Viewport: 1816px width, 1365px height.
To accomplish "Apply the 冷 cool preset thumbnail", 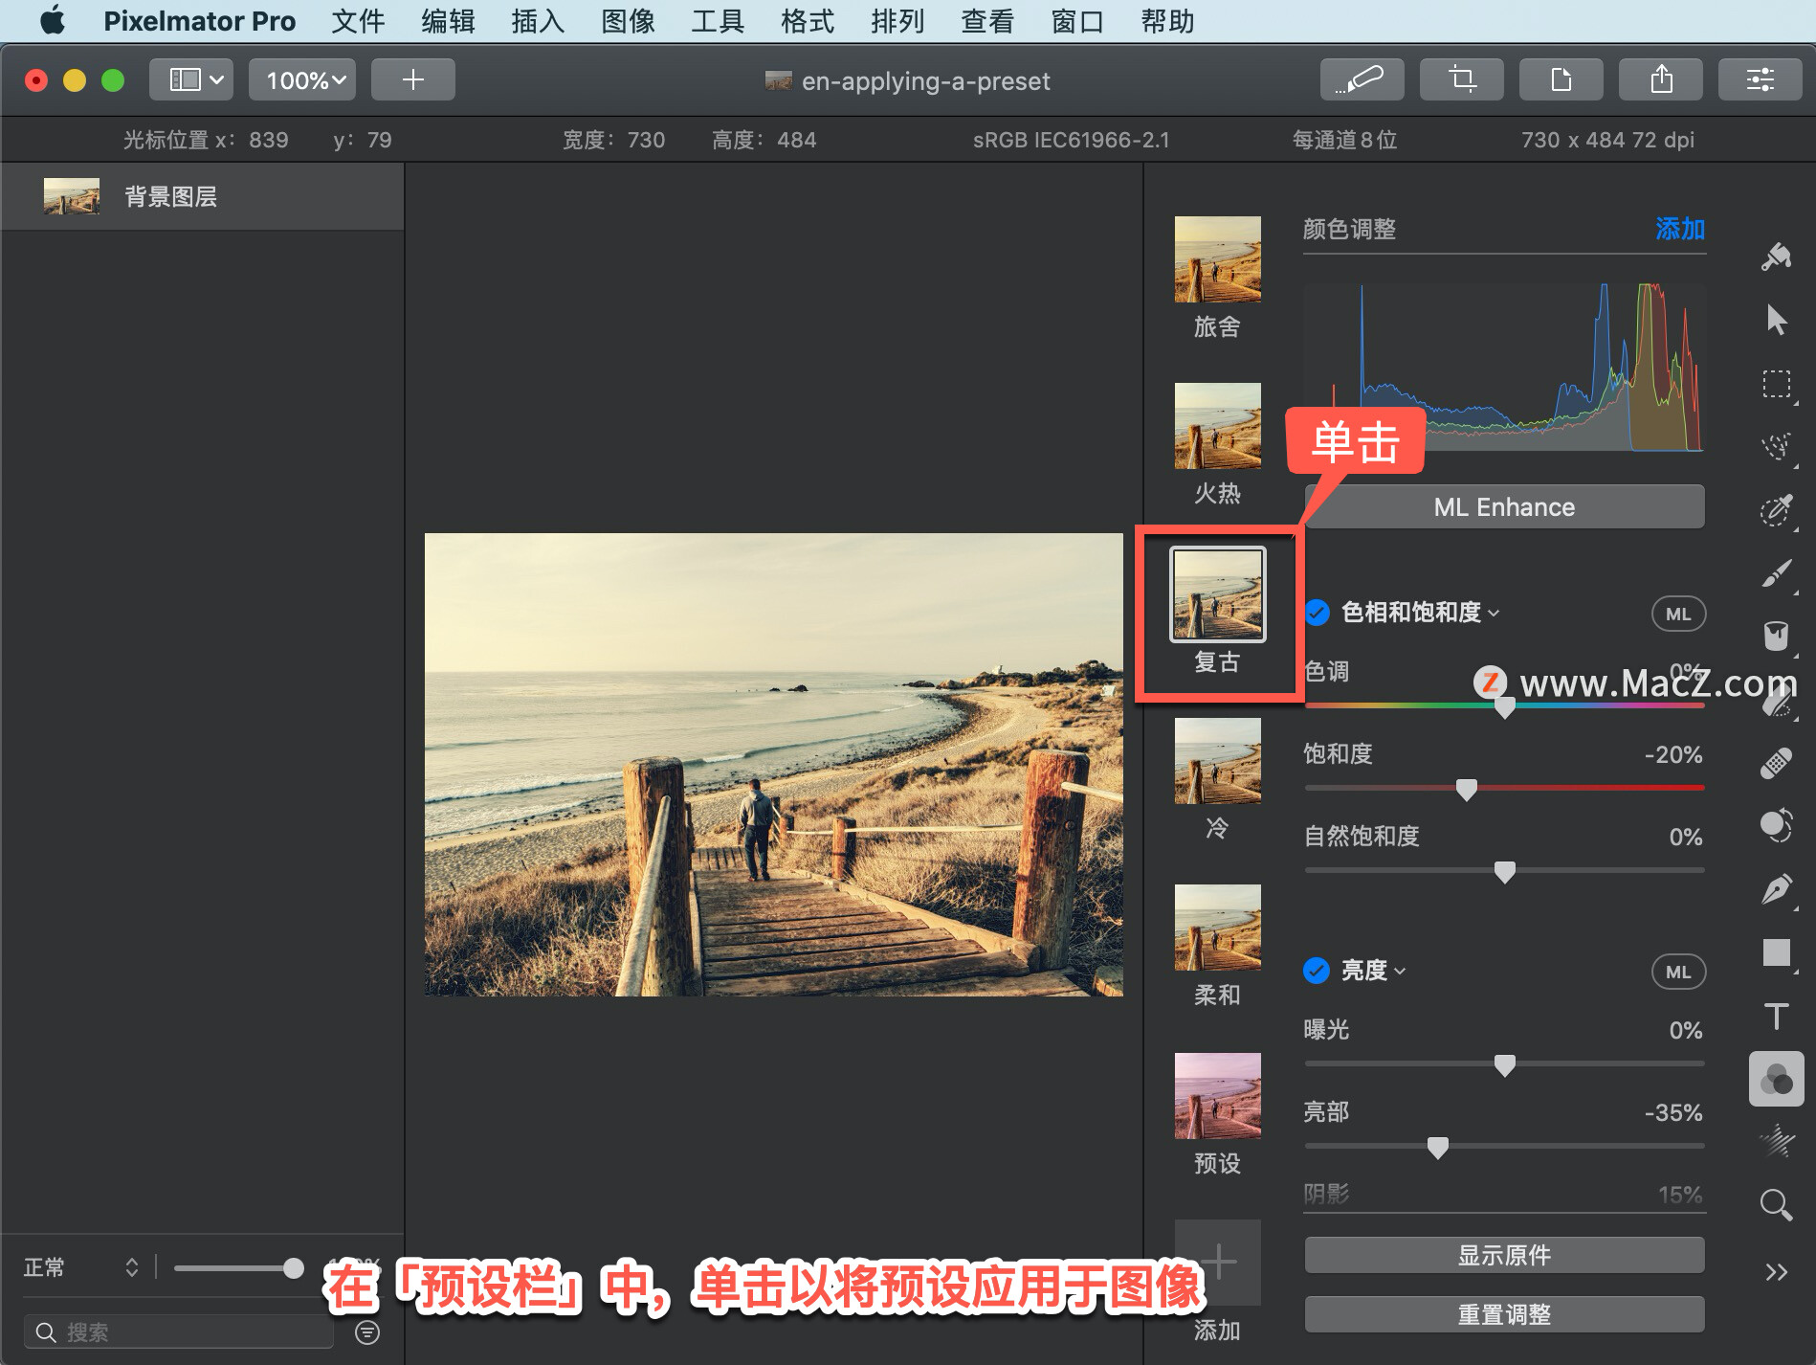I will [x=1217, y=761].
